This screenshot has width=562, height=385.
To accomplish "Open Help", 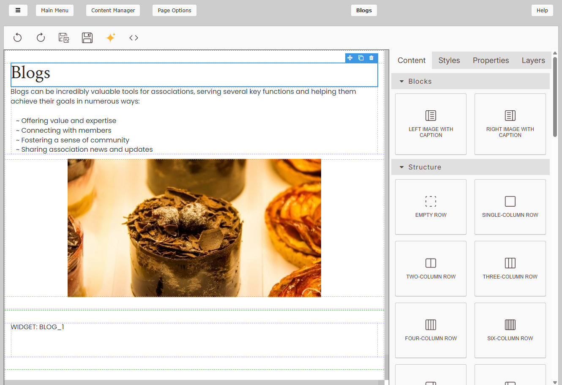I will pos(542,10).
